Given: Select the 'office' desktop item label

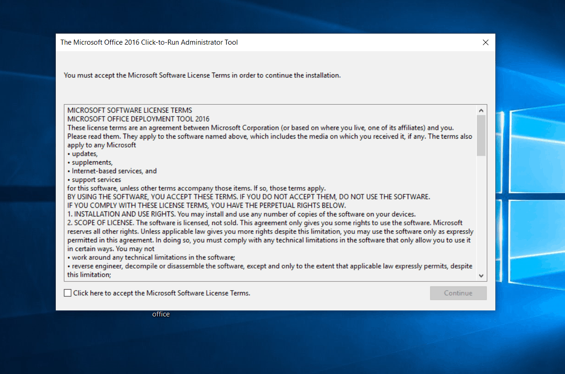Looking at the screenshot, I should 161,314.
